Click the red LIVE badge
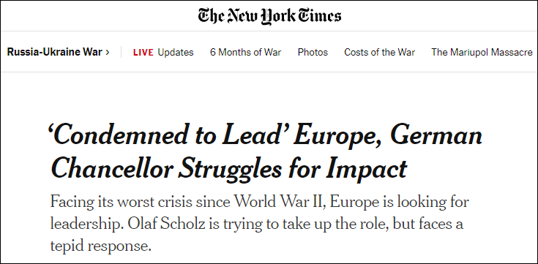This screenshot has width=538, height=264. coord(143,53)
